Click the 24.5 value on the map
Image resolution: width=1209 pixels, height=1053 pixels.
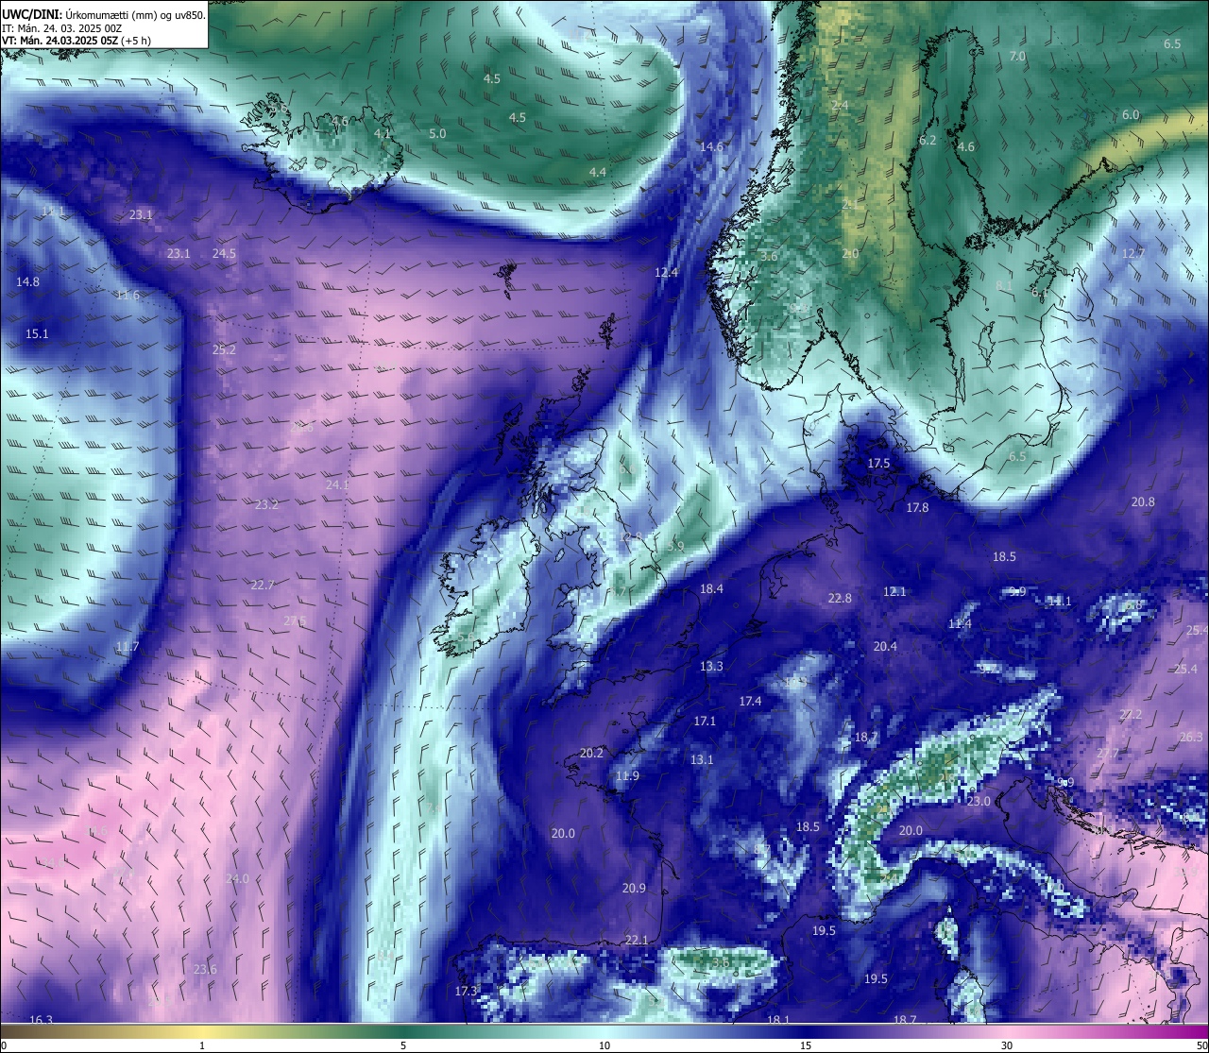pos(224,253)
